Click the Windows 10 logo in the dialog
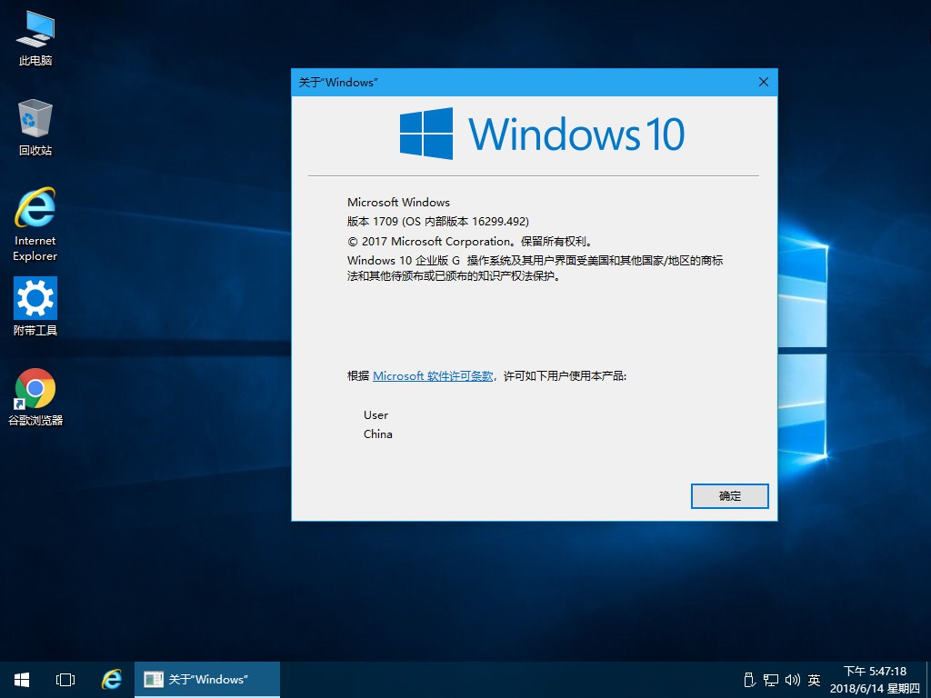This screenshot has height=698, width=931. (x=542, y=134)
